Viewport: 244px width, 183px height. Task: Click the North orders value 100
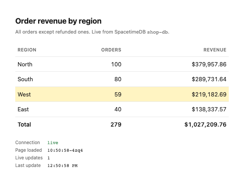pos(116,64)
